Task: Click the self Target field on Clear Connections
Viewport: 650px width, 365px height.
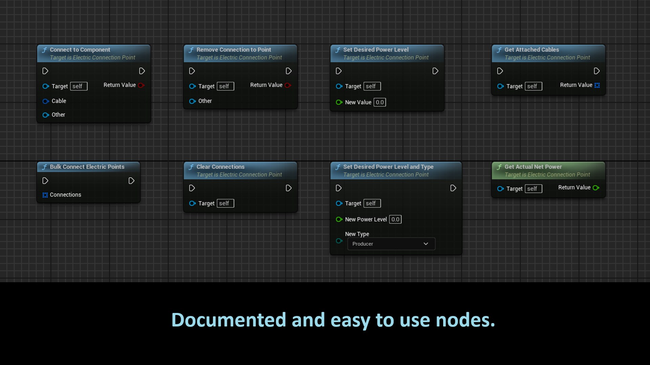Action: [x=225, y=203]
